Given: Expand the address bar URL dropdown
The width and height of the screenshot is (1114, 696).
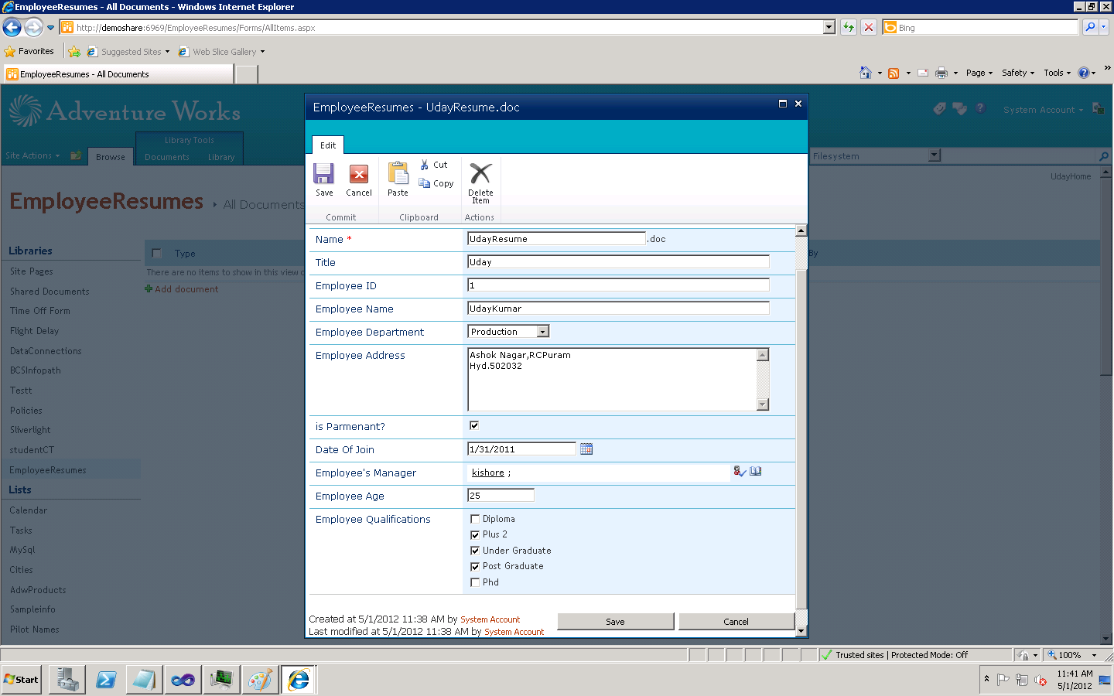Looking at the screenshot, I should pyautogui.click(x=829, y=27).
